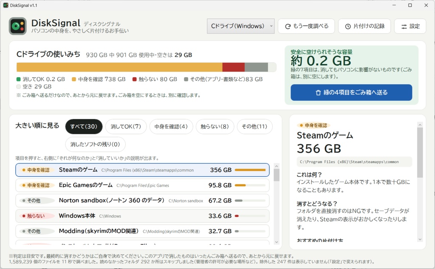Click the 約 0.2 GB reclaimable value
Image resolution: width=435 pixels, height=269 pixels.
pyautogui.click(x=321, y=61)
